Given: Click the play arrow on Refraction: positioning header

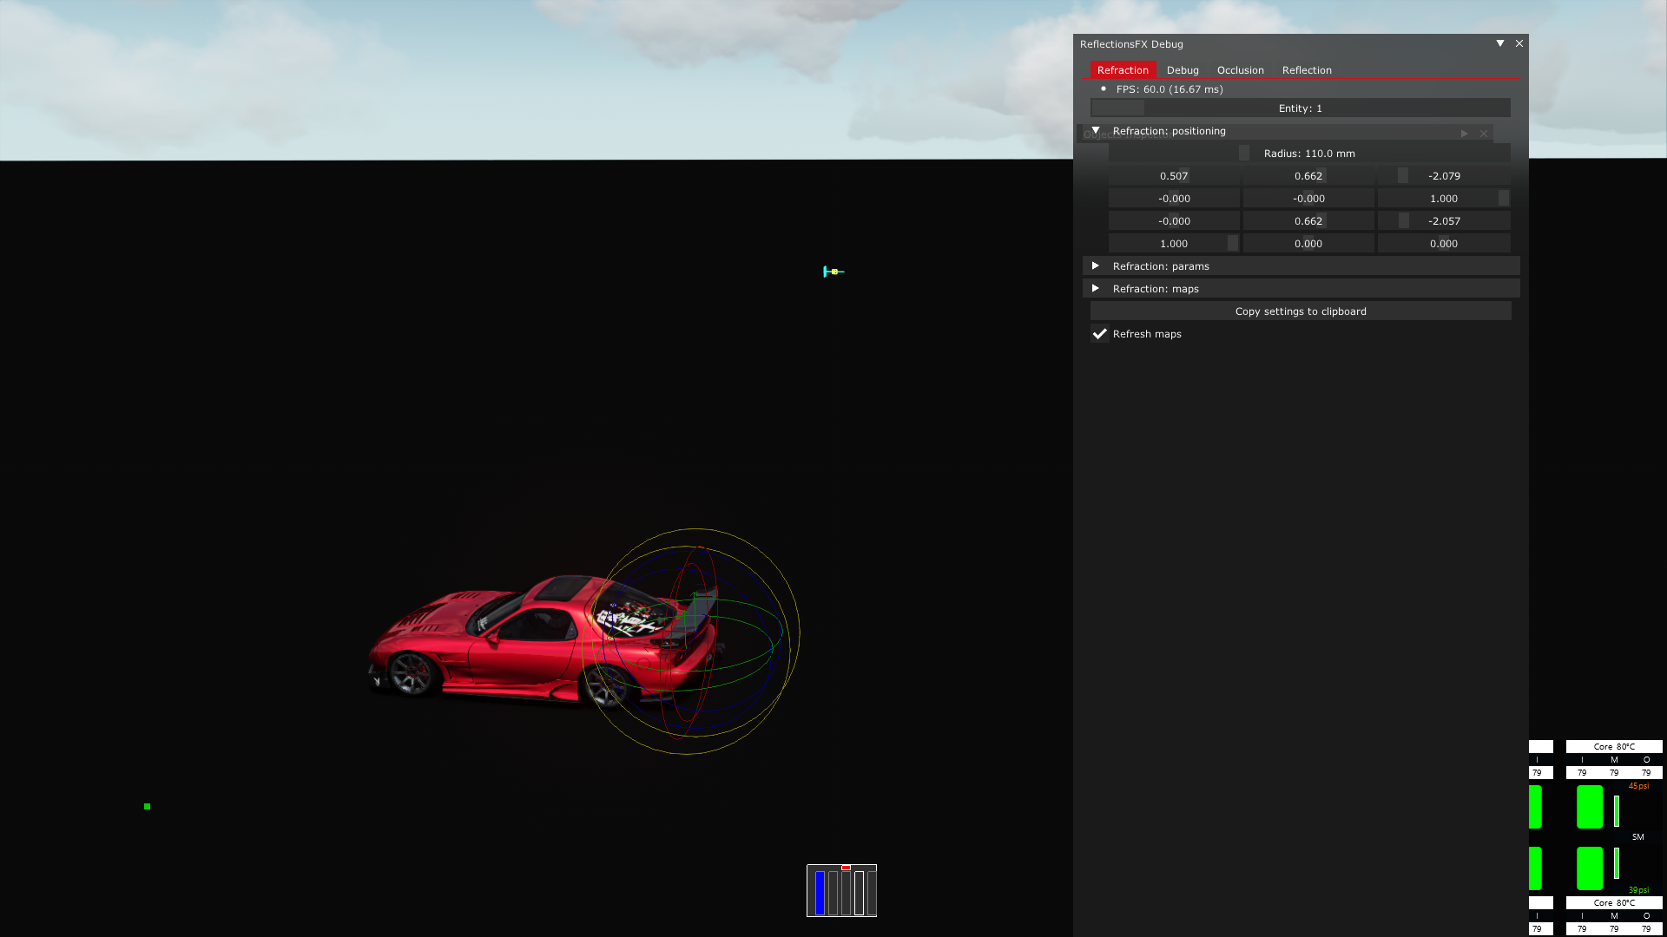Looking at the screenshot, I should pos(1465,134).
